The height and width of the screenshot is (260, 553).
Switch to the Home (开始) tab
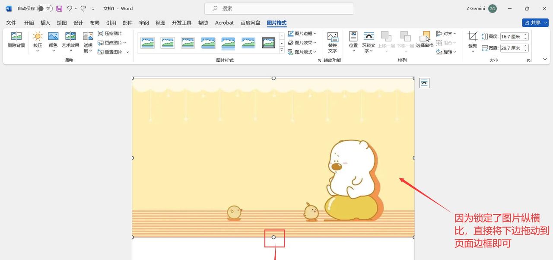click(x=29, y=22)
